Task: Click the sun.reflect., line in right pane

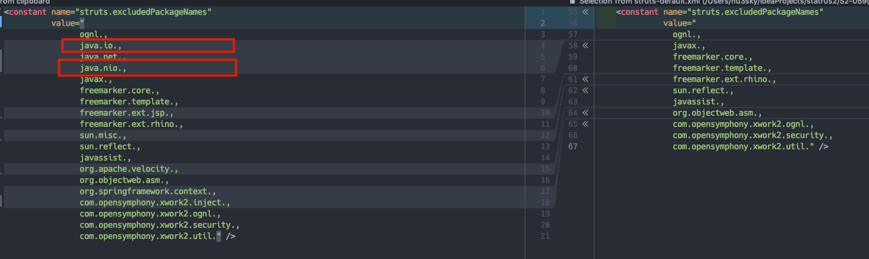Action: [x=703, y=90]
